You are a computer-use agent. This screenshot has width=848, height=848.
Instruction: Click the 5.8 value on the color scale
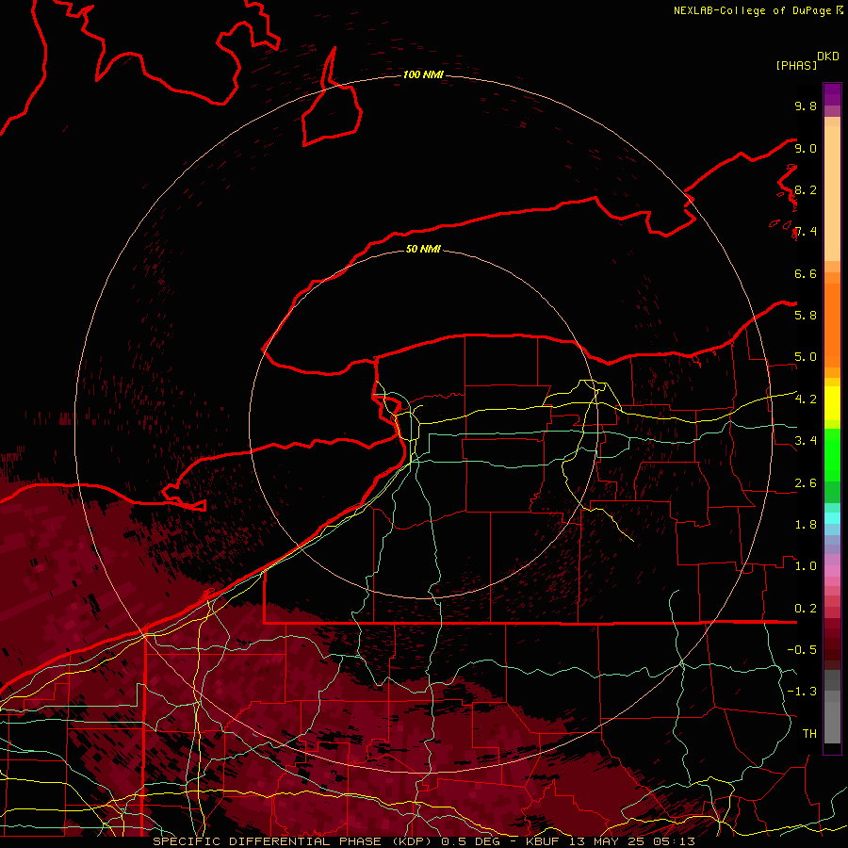806,315
